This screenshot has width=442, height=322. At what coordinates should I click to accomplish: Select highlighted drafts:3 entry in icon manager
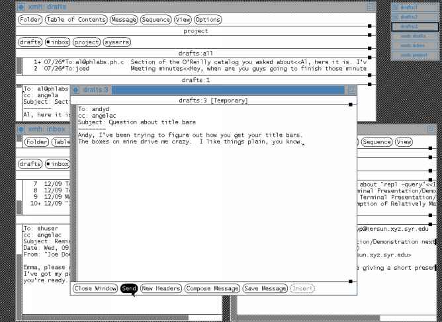(414, 26)
